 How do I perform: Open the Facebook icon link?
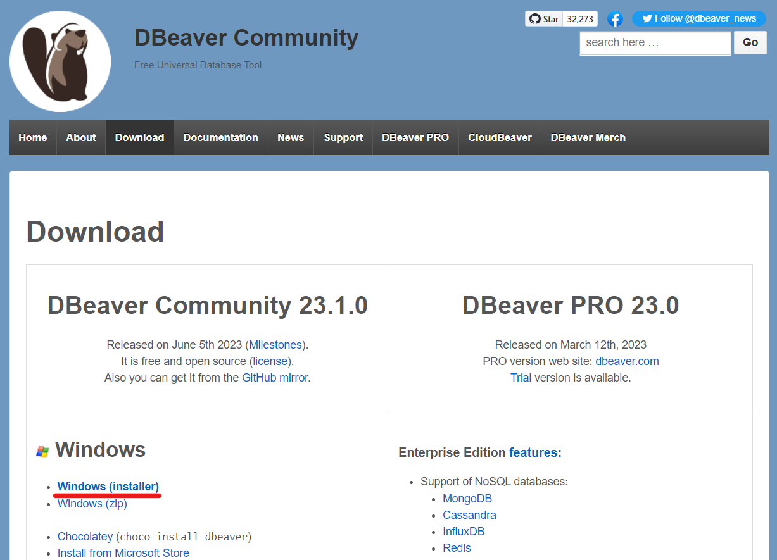pyautogui.click(x=614, y=19)
